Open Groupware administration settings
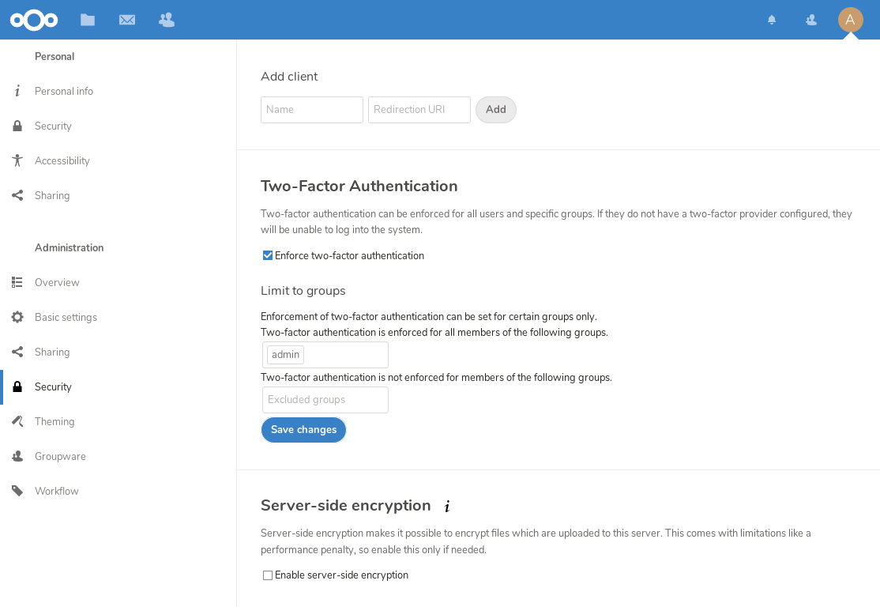 tap(60, 456)
